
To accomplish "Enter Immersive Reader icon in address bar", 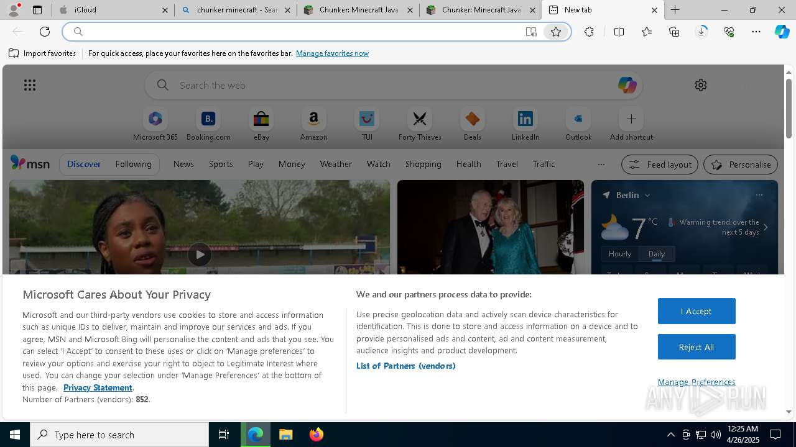I will (531, 32).
